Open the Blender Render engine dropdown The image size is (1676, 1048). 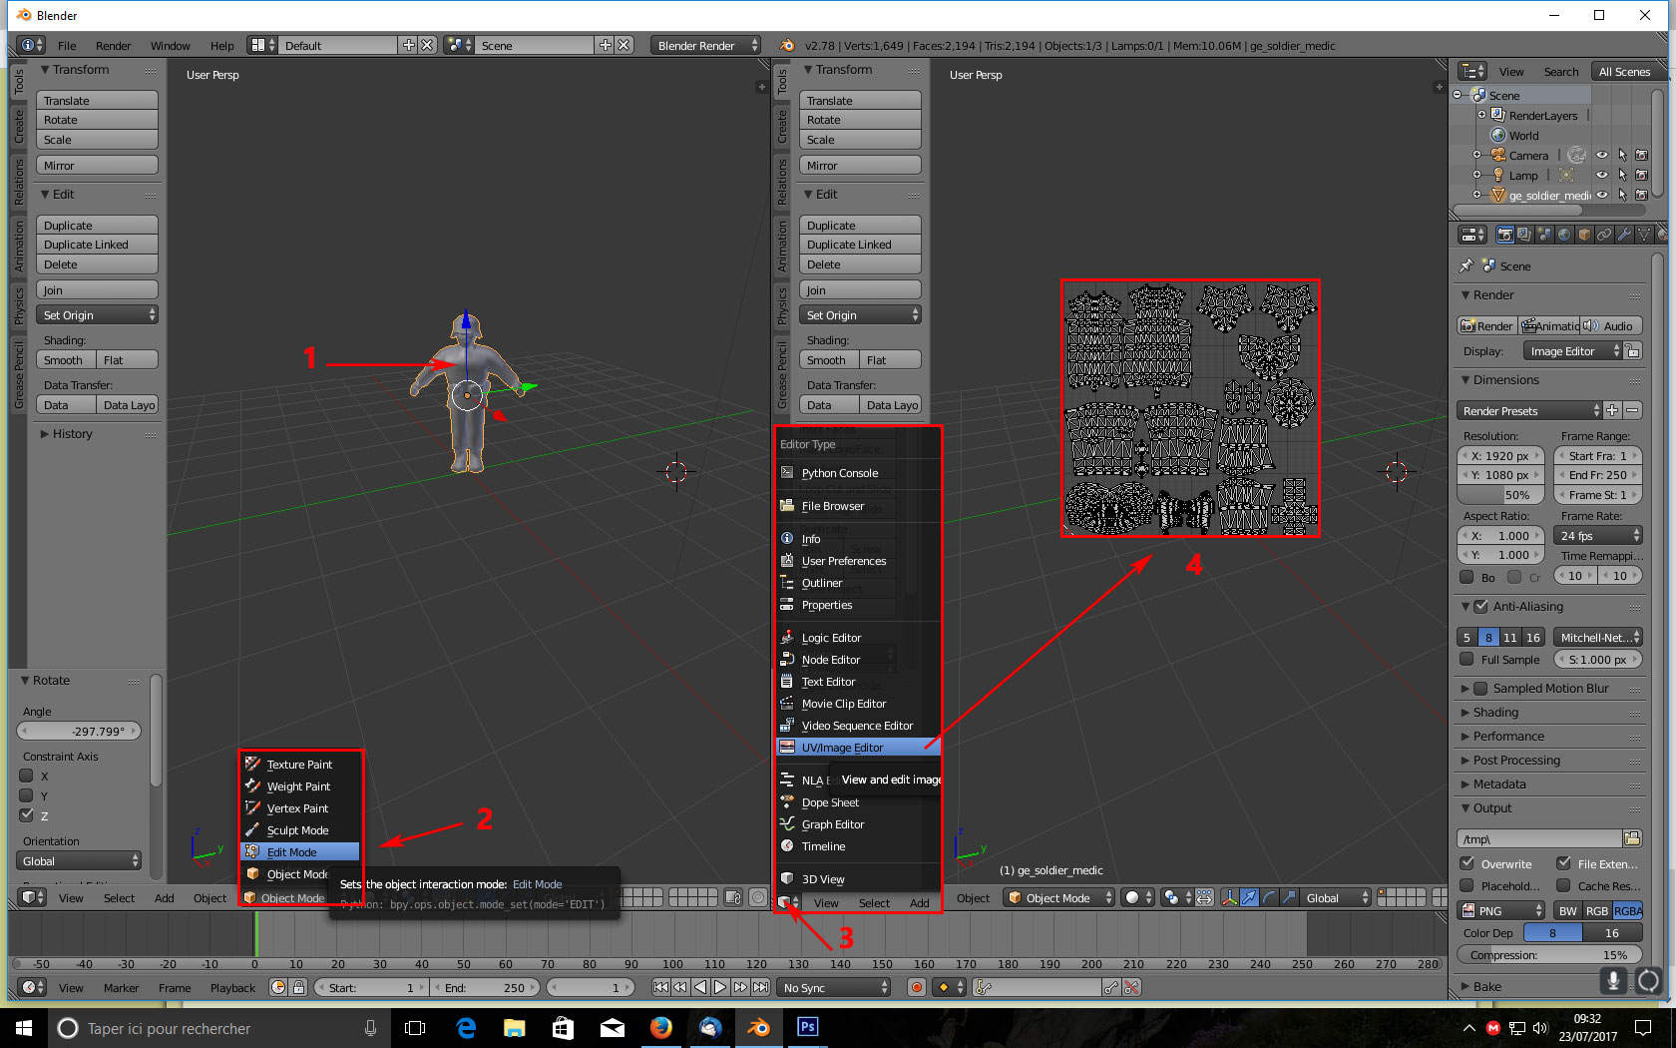tap(705, 45)
